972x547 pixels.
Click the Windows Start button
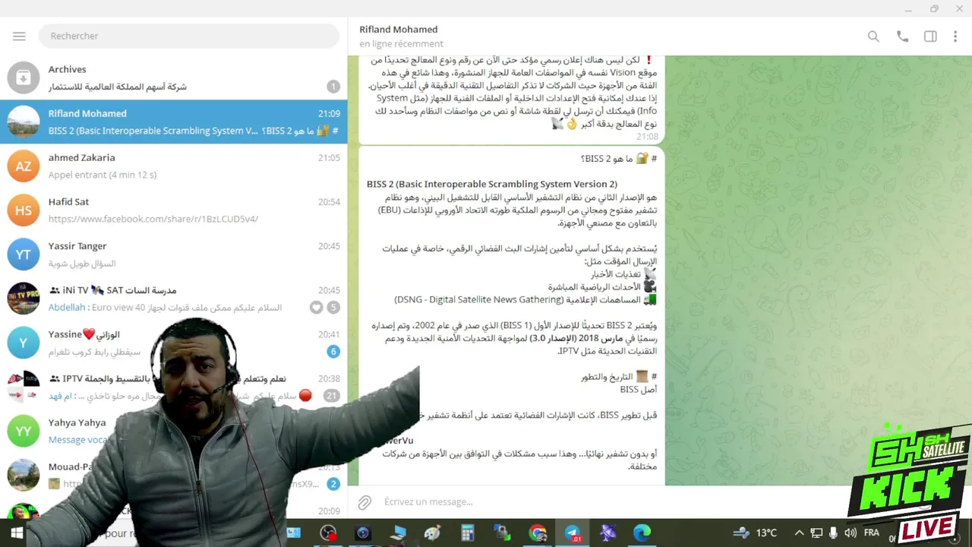click(x=17, y=533)
